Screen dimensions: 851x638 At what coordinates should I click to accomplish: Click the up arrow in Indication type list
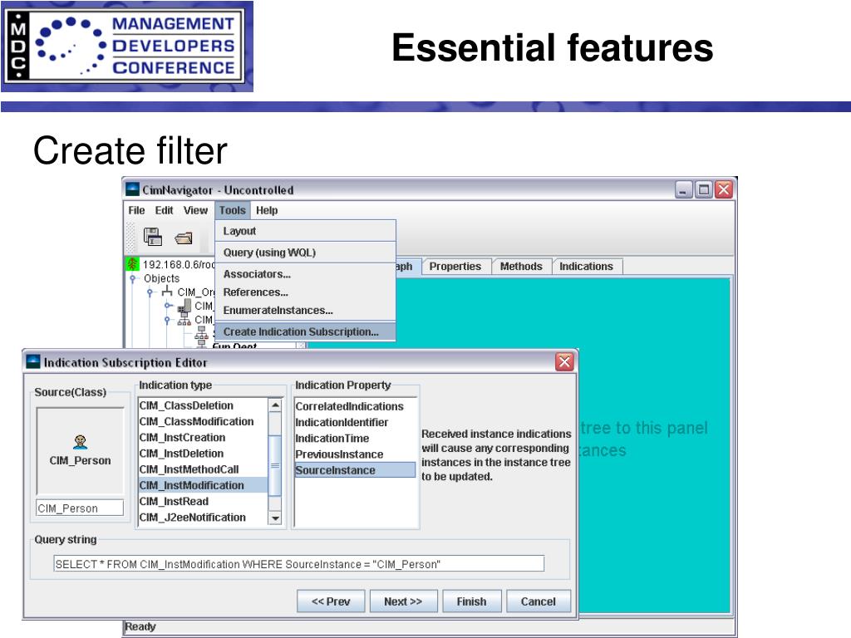pos(275,405)
